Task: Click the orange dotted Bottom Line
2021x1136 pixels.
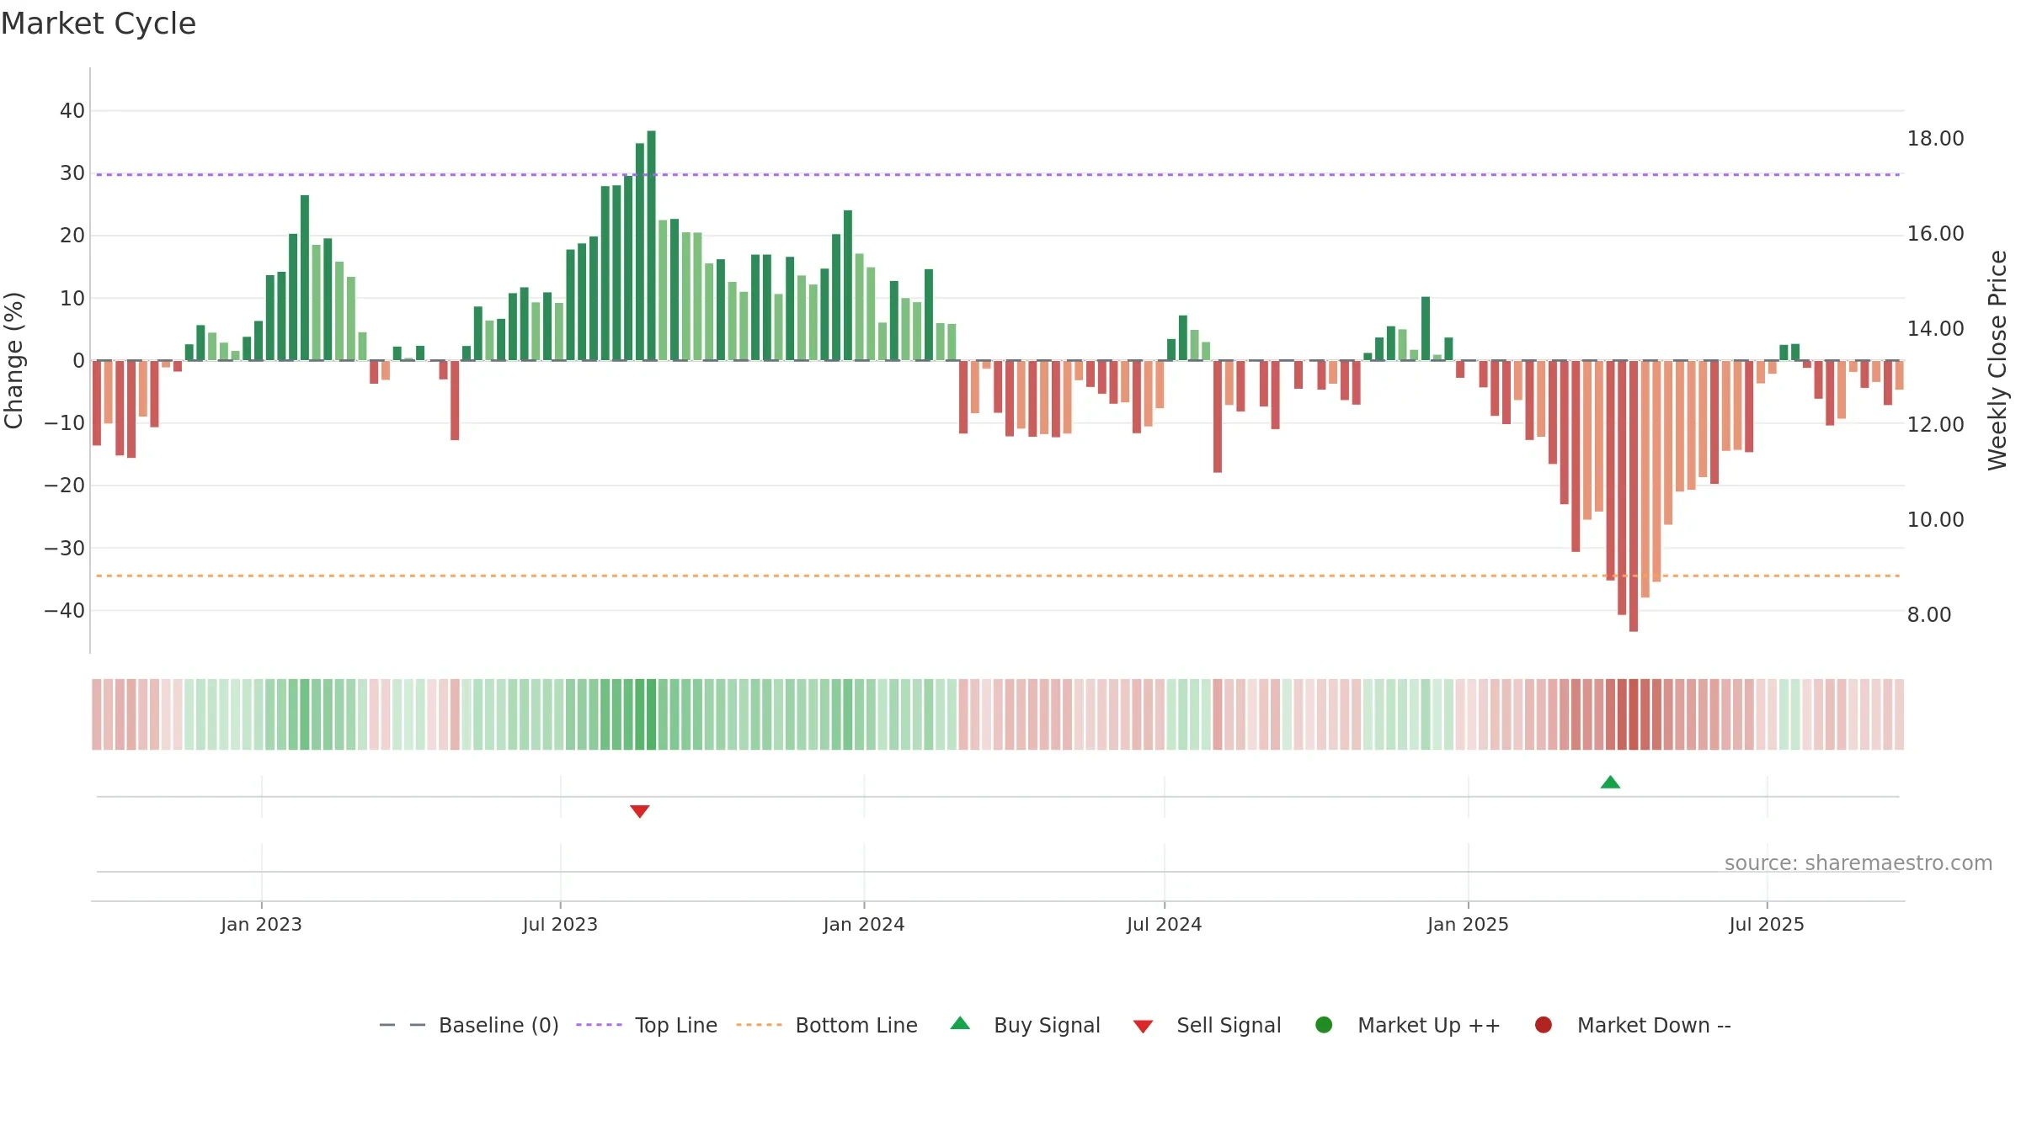Action: (998, 576)
